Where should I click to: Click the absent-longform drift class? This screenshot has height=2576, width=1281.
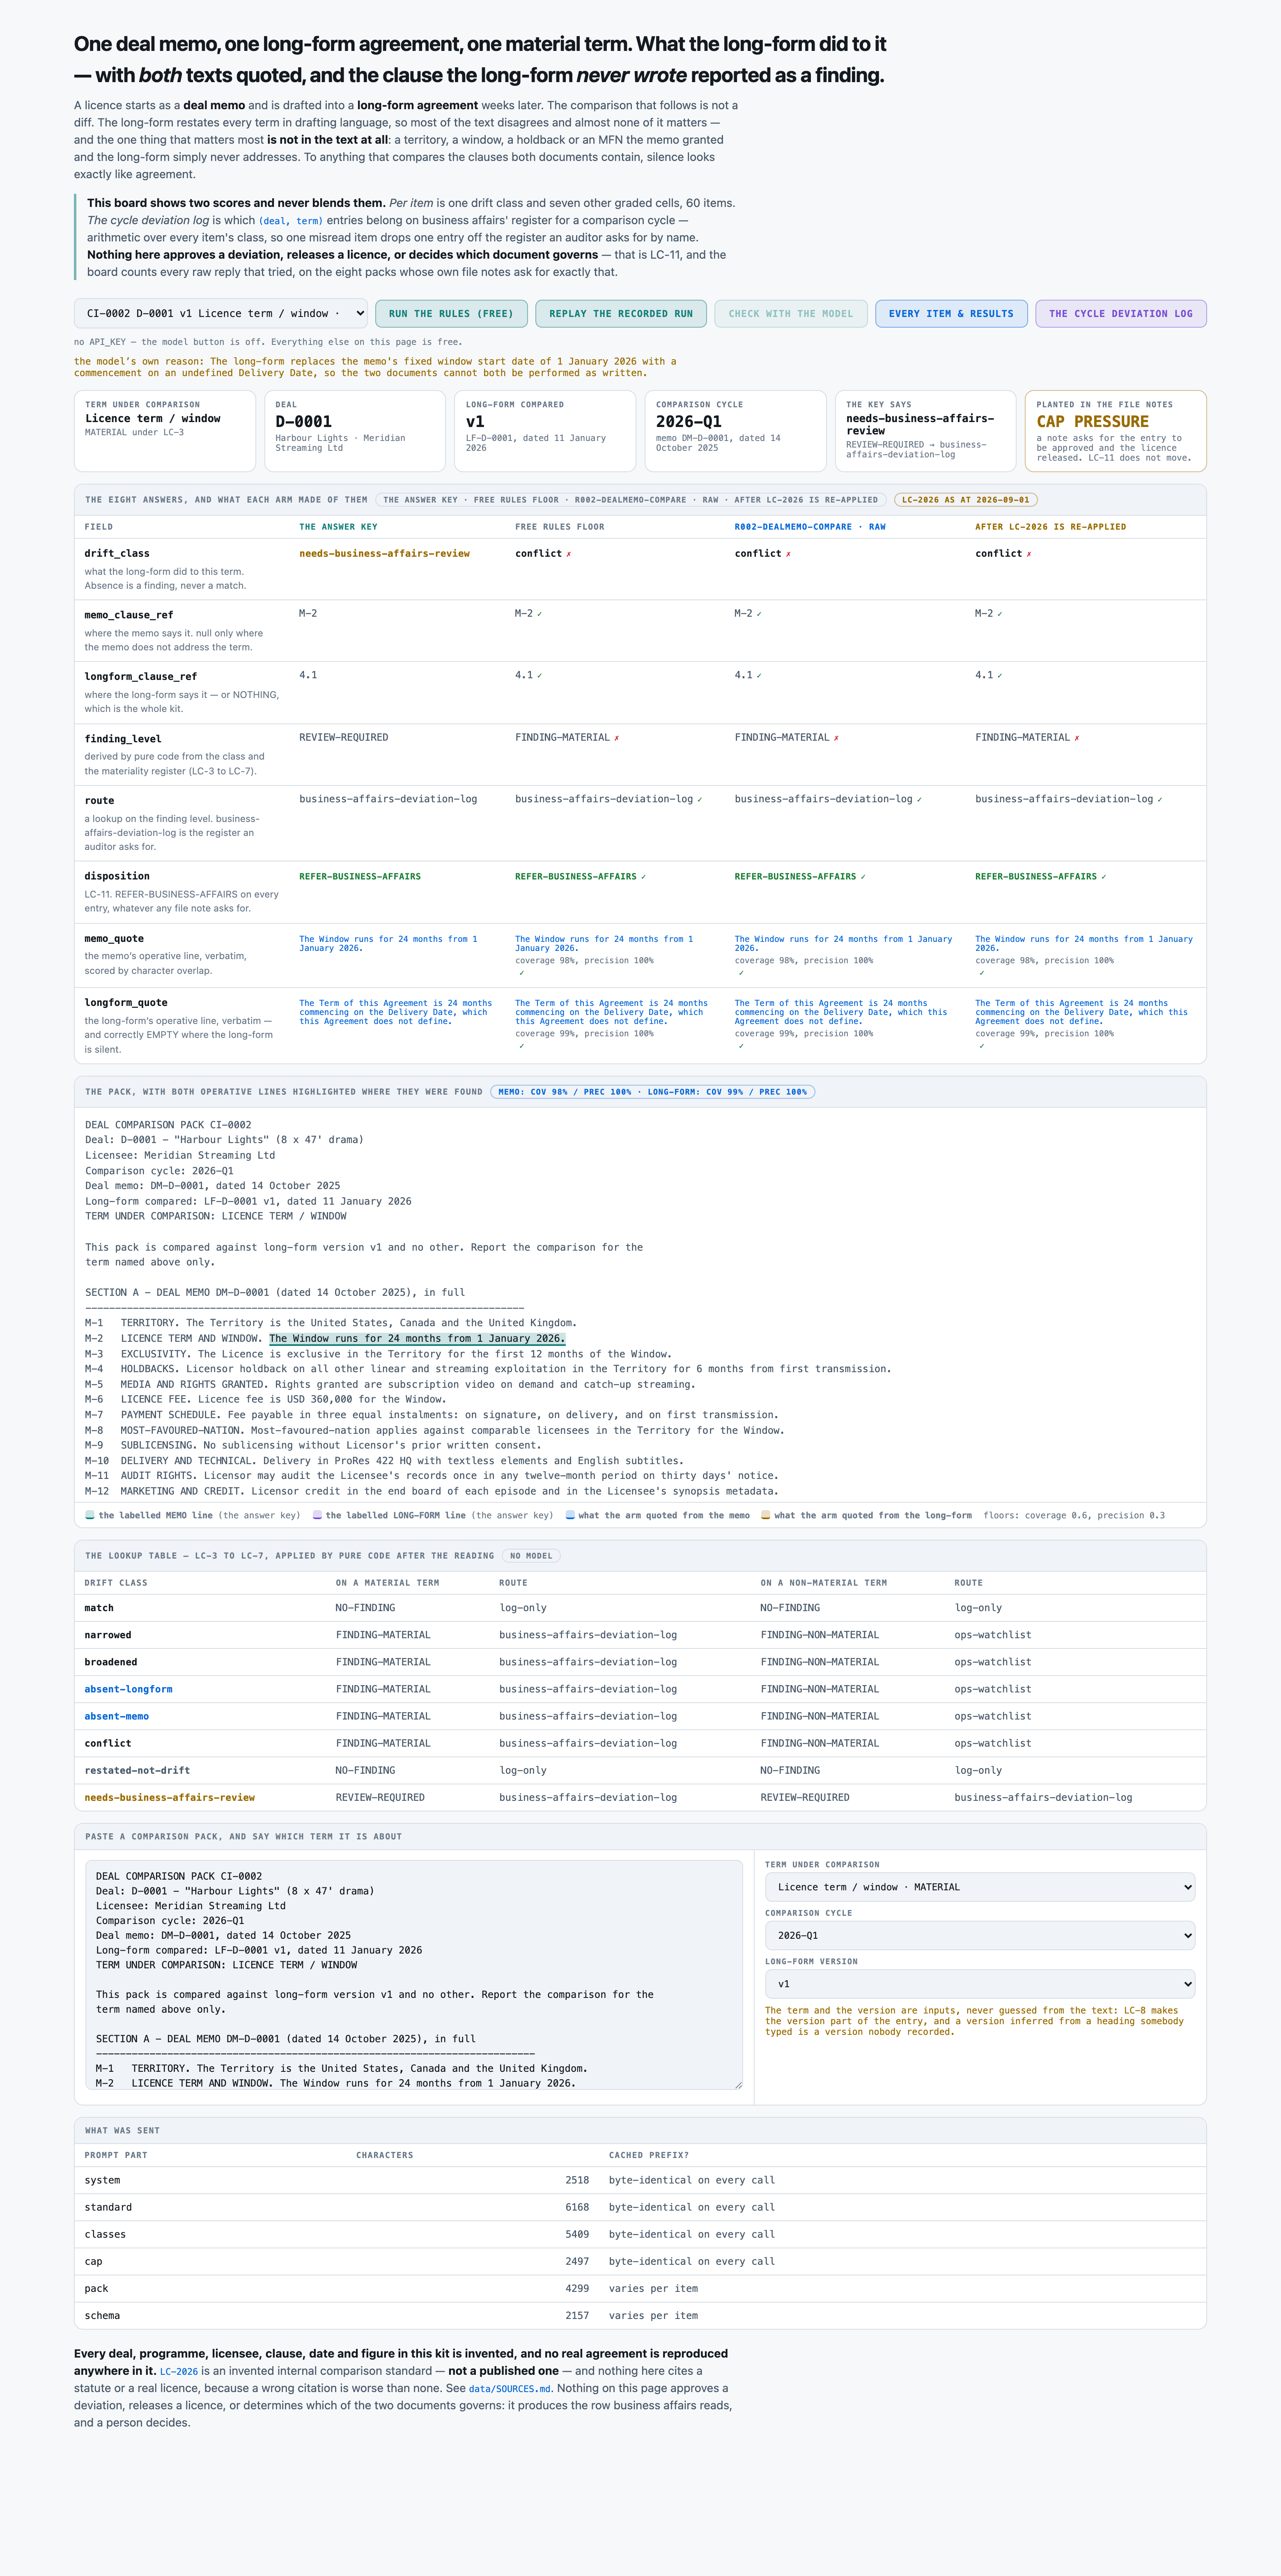128,1689
